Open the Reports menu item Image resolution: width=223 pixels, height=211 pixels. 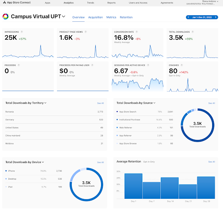click(x=111, y=3)
